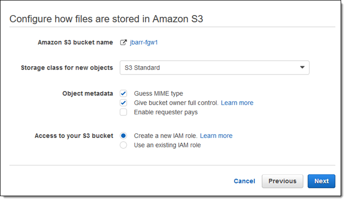Select the Create a new IAM role radio button
The image size is (346, 201).
[x=124, y=136]
